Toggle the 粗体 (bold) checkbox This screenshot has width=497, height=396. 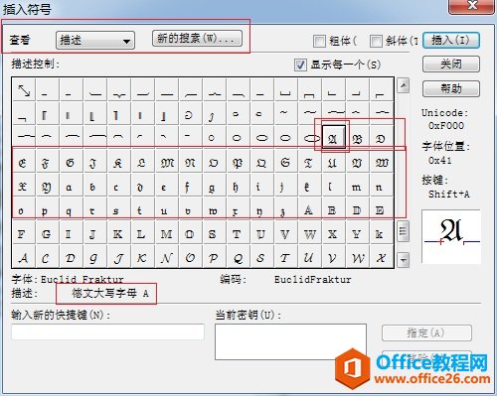pyautogui.click(x=319, y=41)
